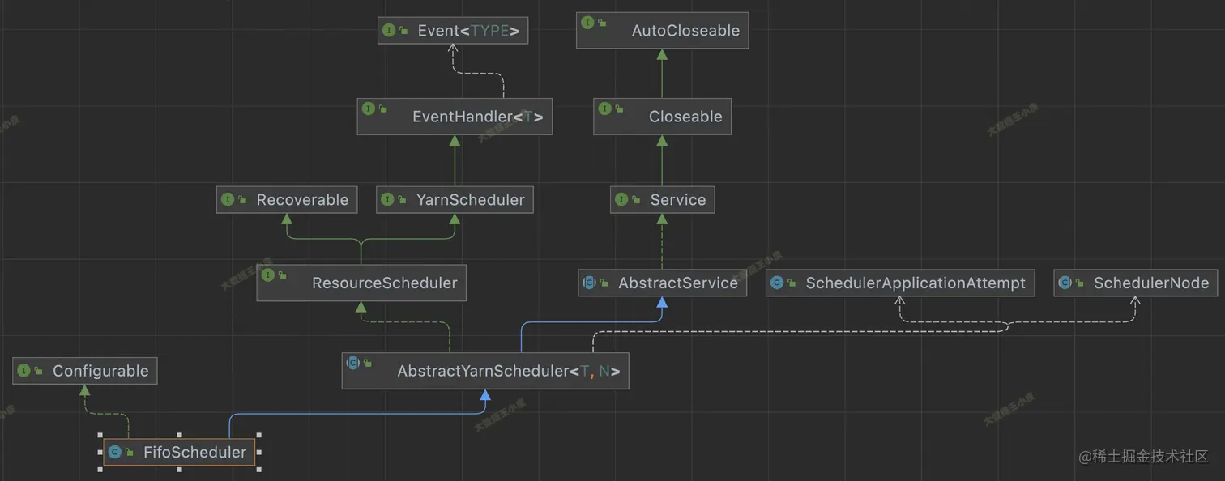Click public-access lock icon on ResourceScheduler

(x=283, y=275)
